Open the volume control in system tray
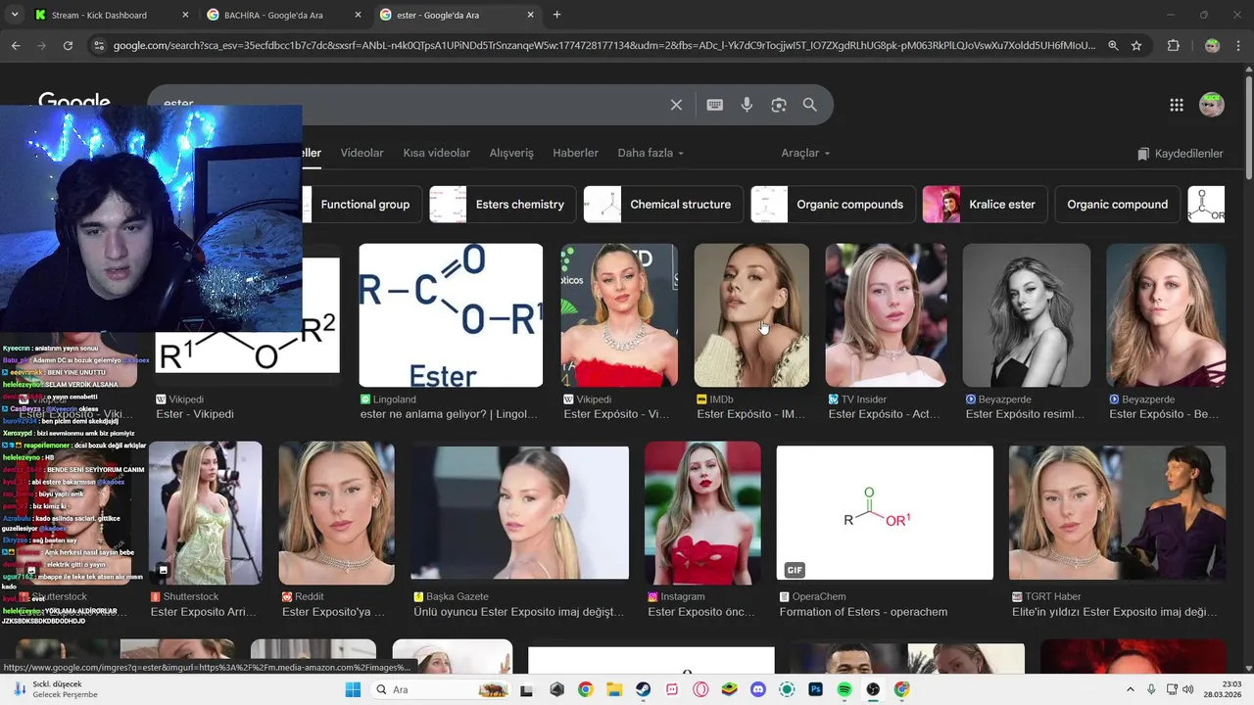This screenshot has width=1254, height=705. point(1190,689)
